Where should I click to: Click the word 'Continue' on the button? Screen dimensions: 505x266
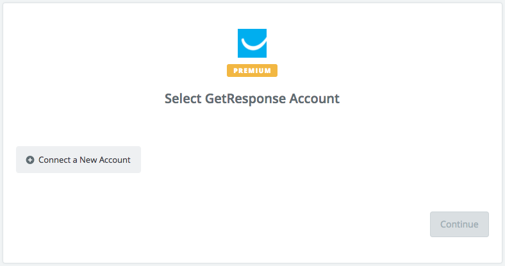[x=459, y=224]
